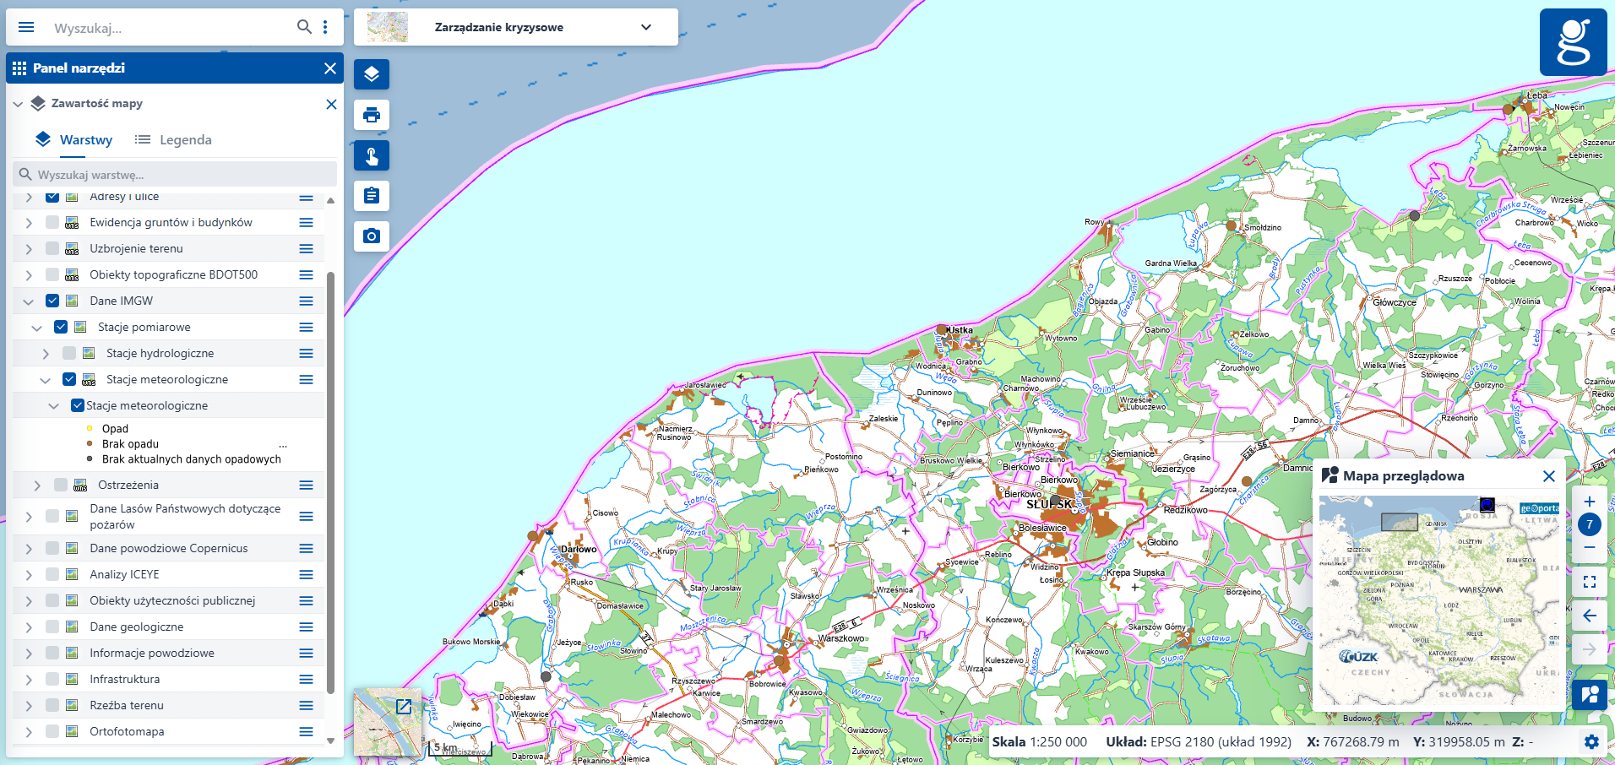The width and height of the screenshot is (1615, 765).
Task: Take a map screenshot with camera icon
Action: pyautogui.click(x=372, y=236)
